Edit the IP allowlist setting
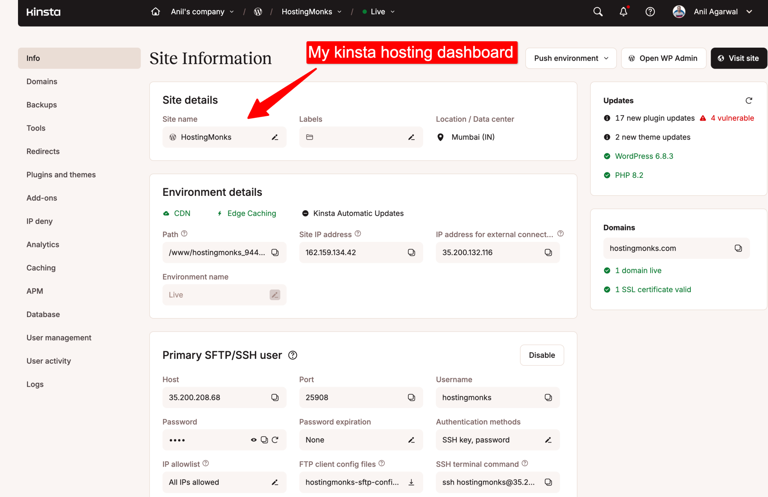768x497 pixels. pyautogui.click(x=275, y=482)
